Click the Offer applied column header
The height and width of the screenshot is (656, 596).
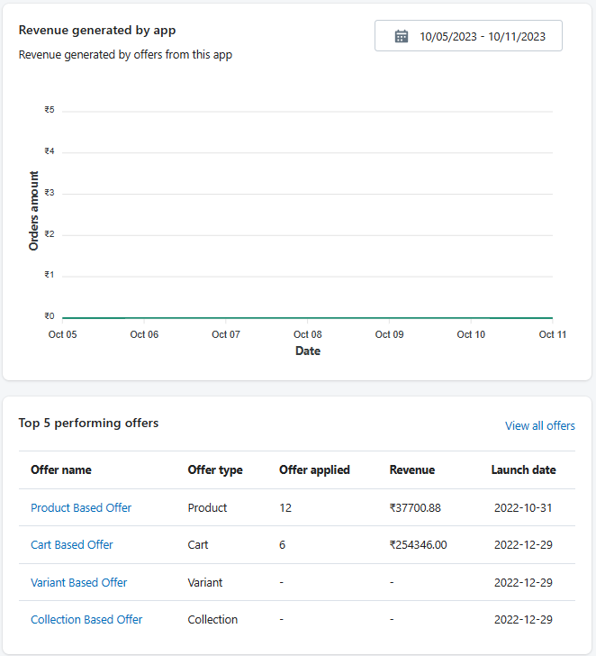(314, 470)
